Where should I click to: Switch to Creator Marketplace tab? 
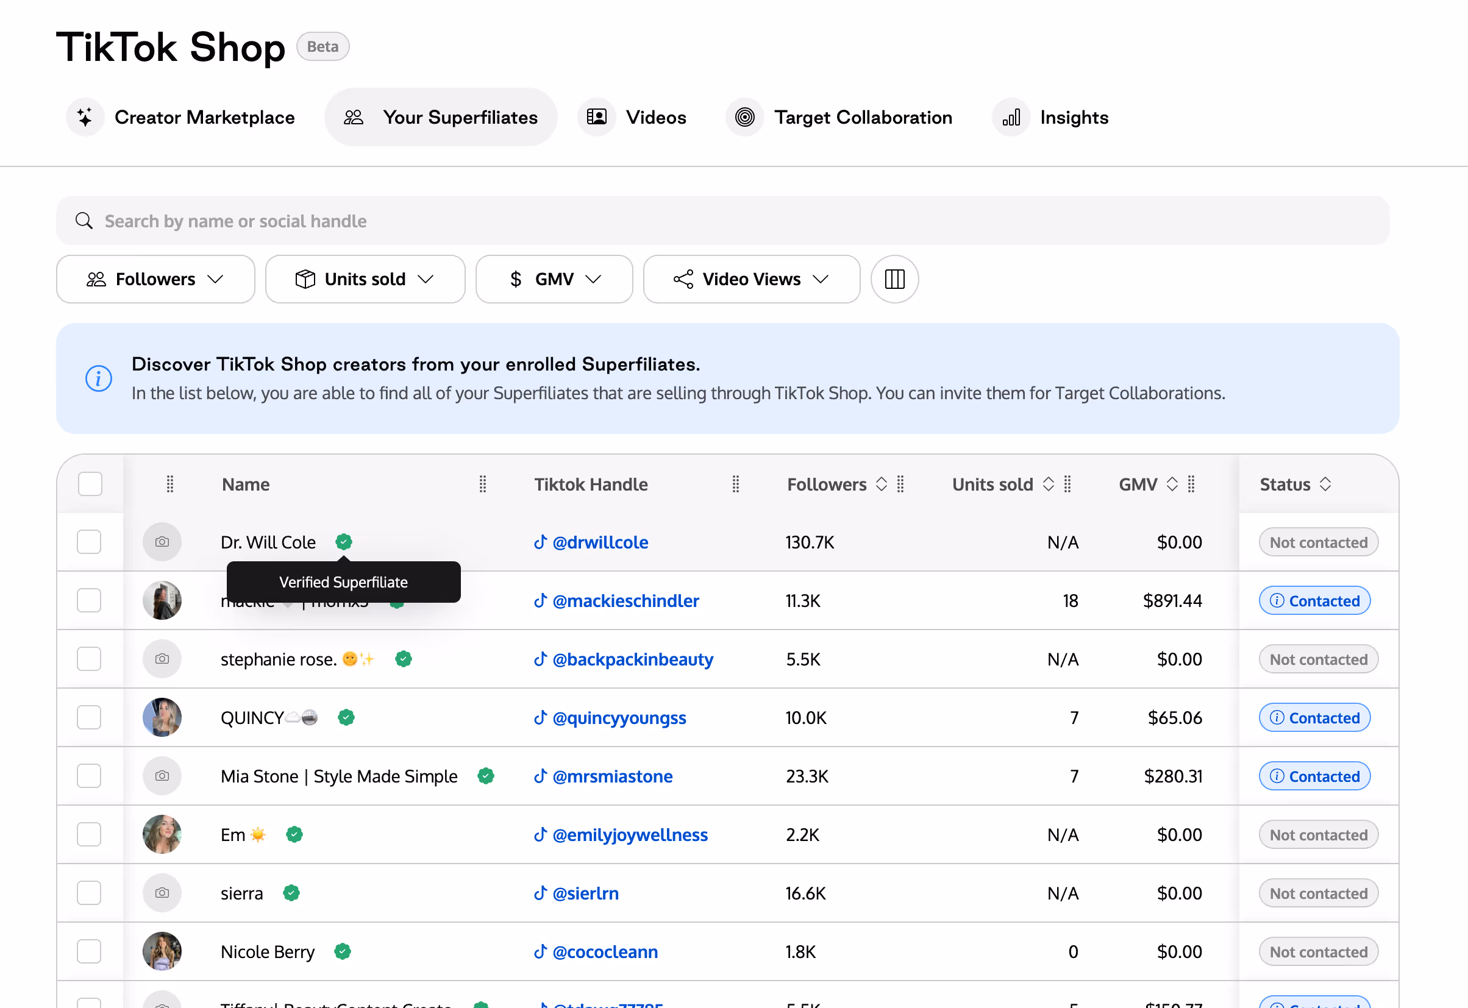(x=181, y=117)
